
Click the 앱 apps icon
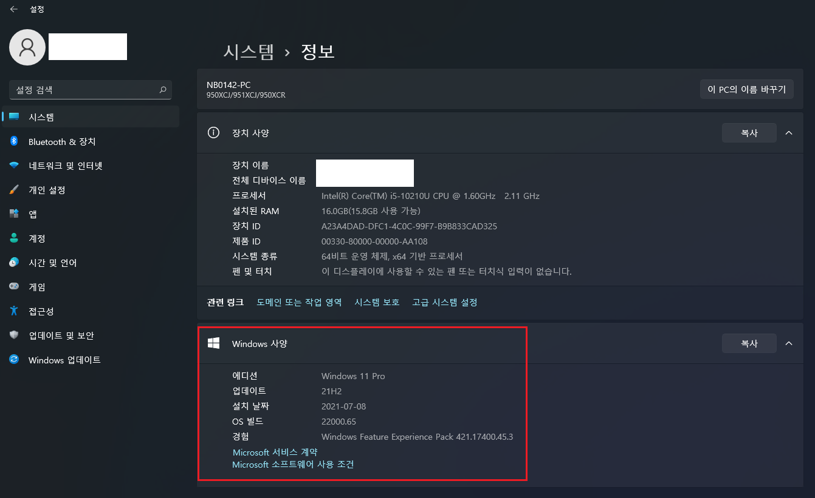tap(14, 214)
